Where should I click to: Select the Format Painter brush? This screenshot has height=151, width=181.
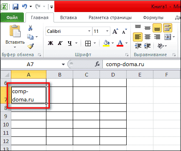(x=31, y=46)
